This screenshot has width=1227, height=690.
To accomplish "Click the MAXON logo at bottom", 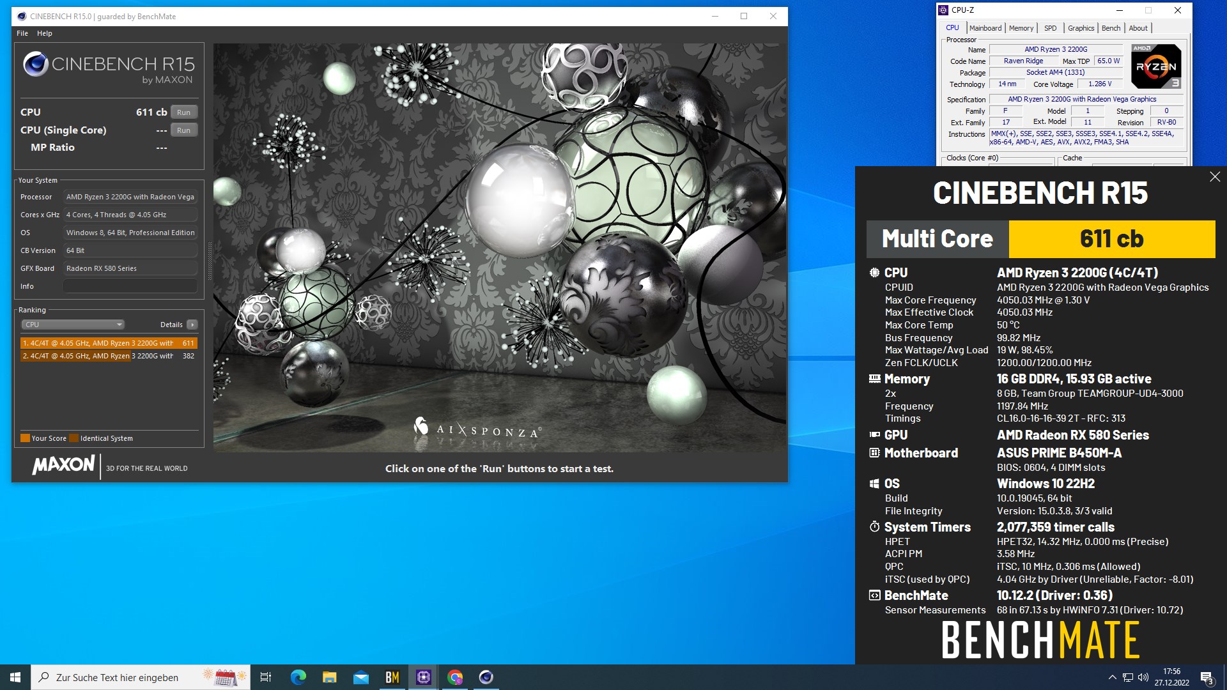I will coord(64,464).
